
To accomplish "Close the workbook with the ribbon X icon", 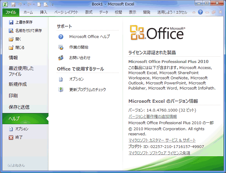I will (x=220, y=12).
